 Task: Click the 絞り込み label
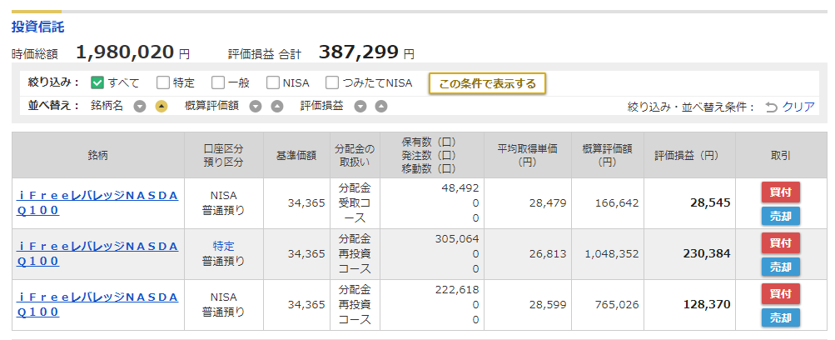point(53,82)
